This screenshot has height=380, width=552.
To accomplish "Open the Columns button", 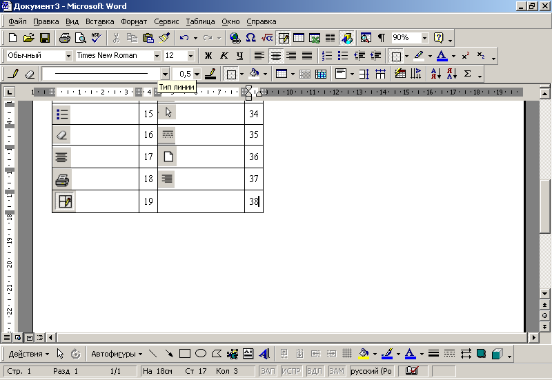I will [x=331, y=38].
